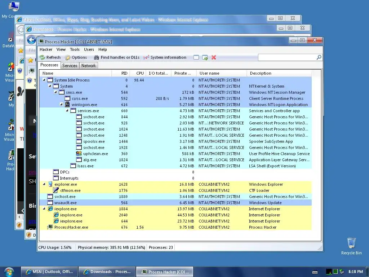Select svchost.exe with PID 1880
The height and width of the screenshot is (277, 369).
coord(175,197)
